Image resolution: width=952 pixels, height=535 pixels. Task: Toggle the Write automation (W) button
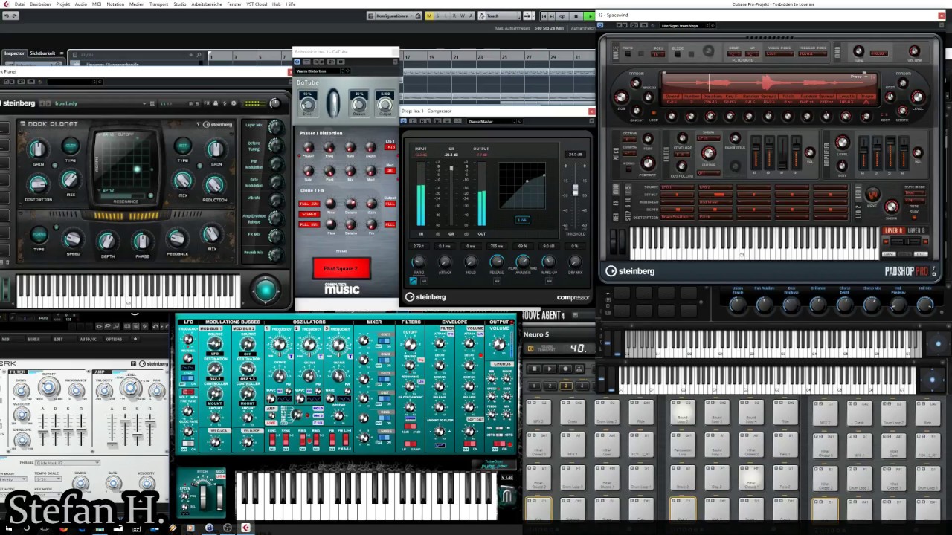[x=463, y=16]
